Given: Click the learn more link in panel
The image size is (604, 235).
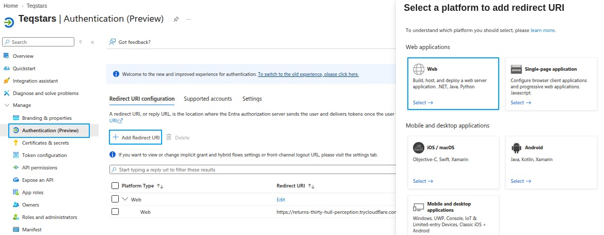Looking at the screenshot, I should [543, 30].
